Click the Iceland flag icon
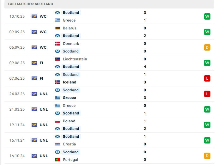Screen dimensions: 218x165 (x=58, y=82)
